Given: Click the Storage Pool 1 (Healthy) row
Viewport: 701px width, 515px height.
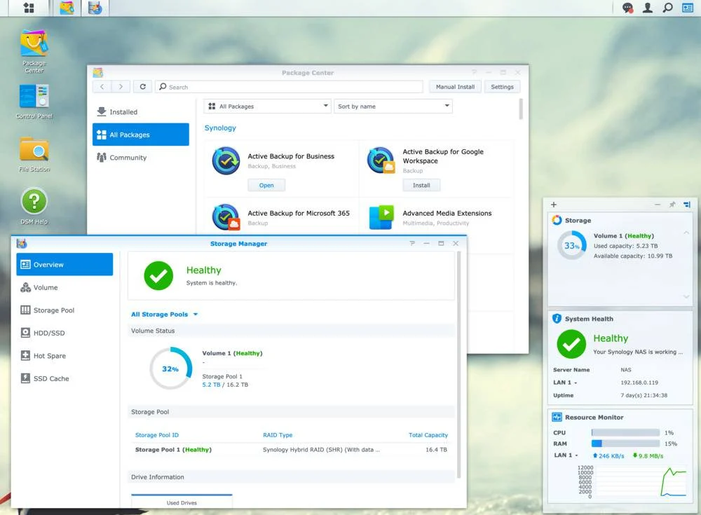Looking at the screenshot, I should point(292,450).
